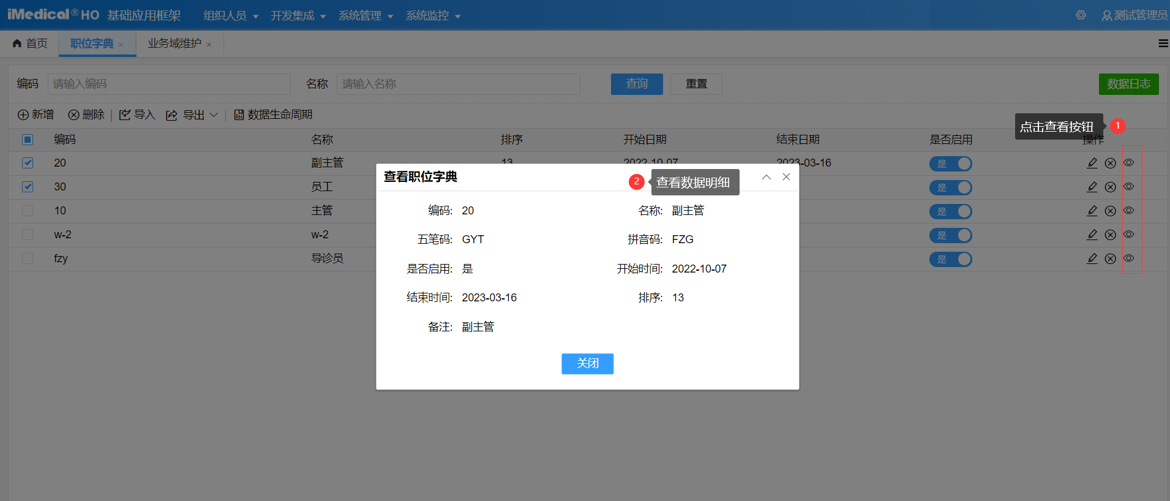Click 名称 column header
Viewport: 1170px width, 501px height.
322,140
